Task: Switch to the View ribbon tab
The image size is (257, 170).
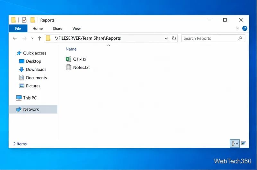Action: [x=76, y=28]
